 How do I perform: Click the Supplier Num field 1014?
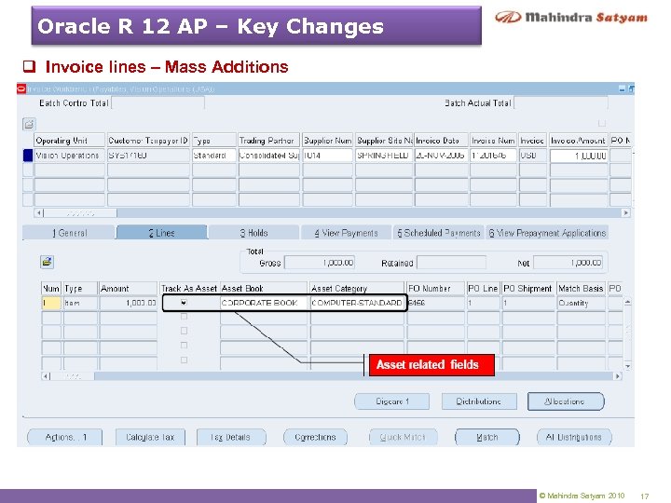click(x=328, y=156)
